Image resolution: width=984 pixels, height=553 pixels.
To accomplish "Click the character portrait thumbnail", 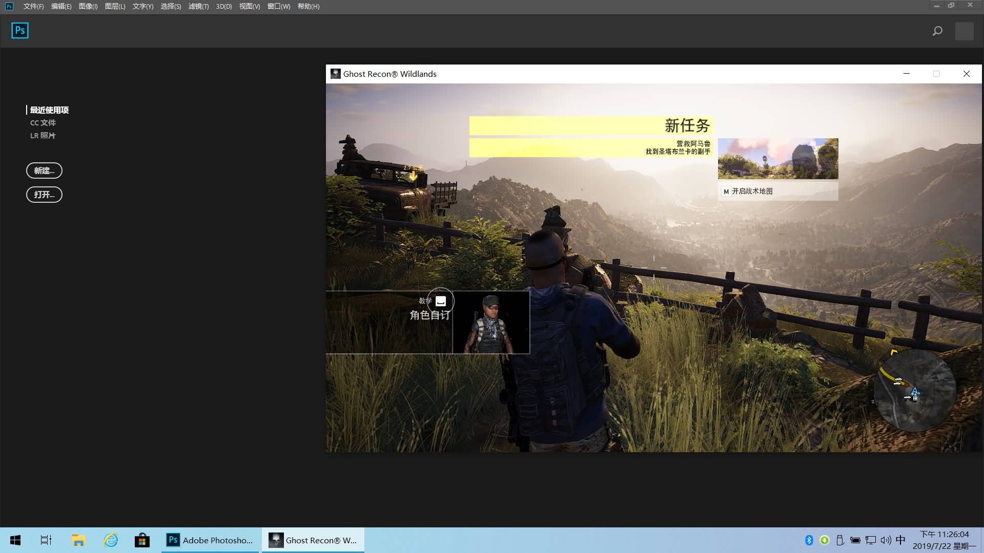I will 491,323.
